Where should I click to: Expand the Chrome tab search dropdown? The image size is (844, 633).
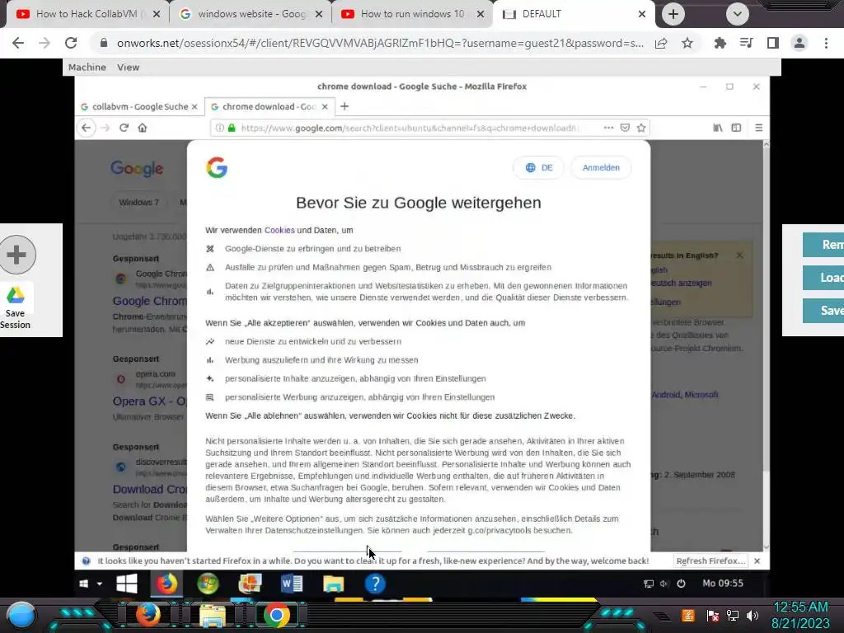(x=738, y=14)
